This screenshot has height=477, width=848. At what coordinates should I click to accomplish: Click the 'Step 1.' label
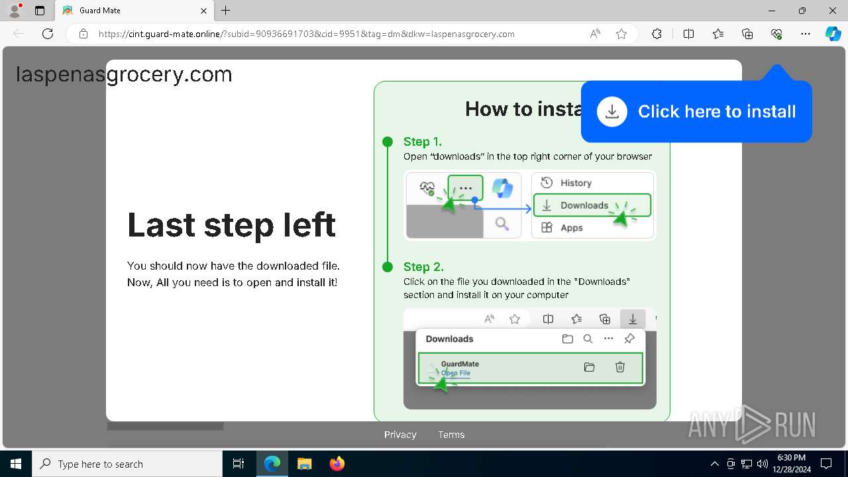pos(423,141)
